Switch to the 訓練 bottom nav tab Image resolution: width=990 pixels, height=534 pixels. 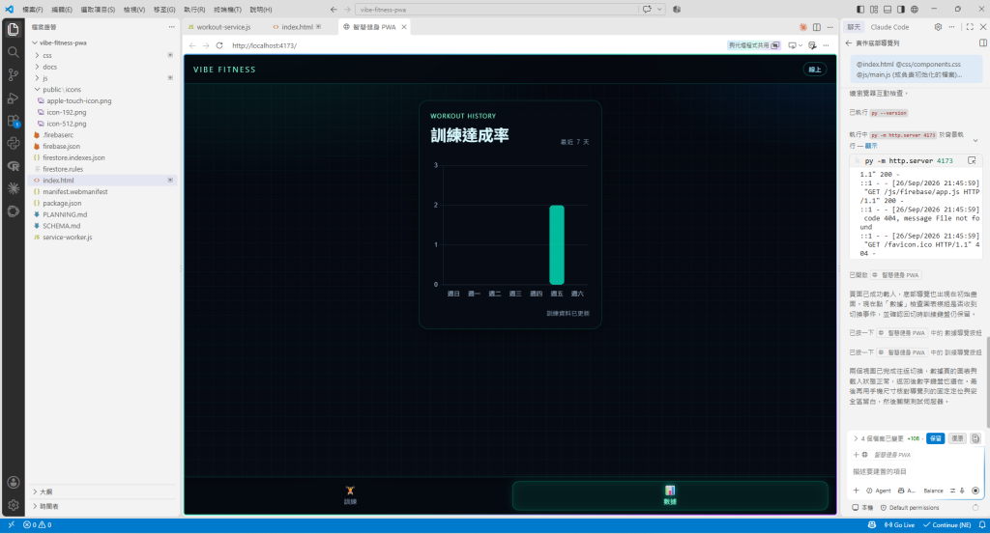click(350, 495)
